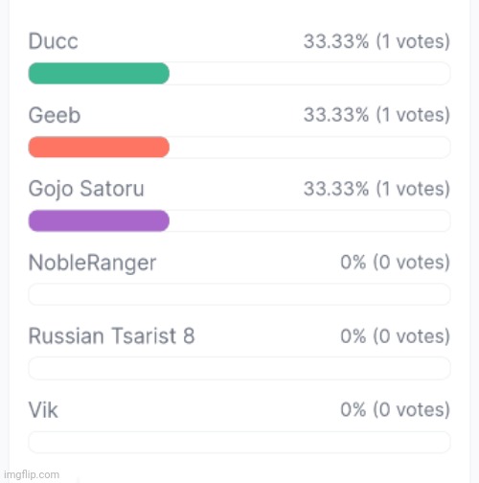Click the green Ducc progress bar
This screenshot has height=483, width=479.
99,74
